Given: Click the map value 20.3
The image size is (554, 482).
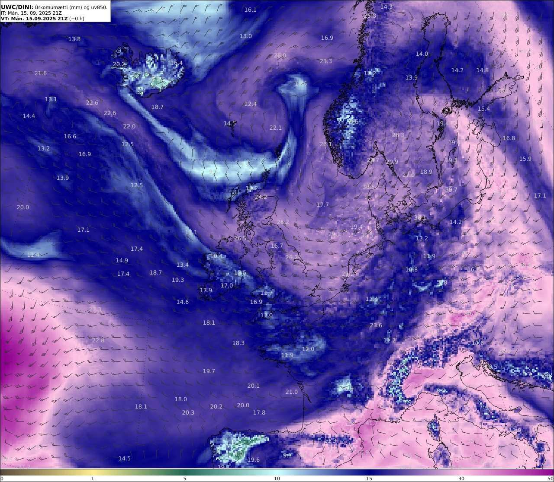Looking at the screenshot, I should [x=188, y=412].
